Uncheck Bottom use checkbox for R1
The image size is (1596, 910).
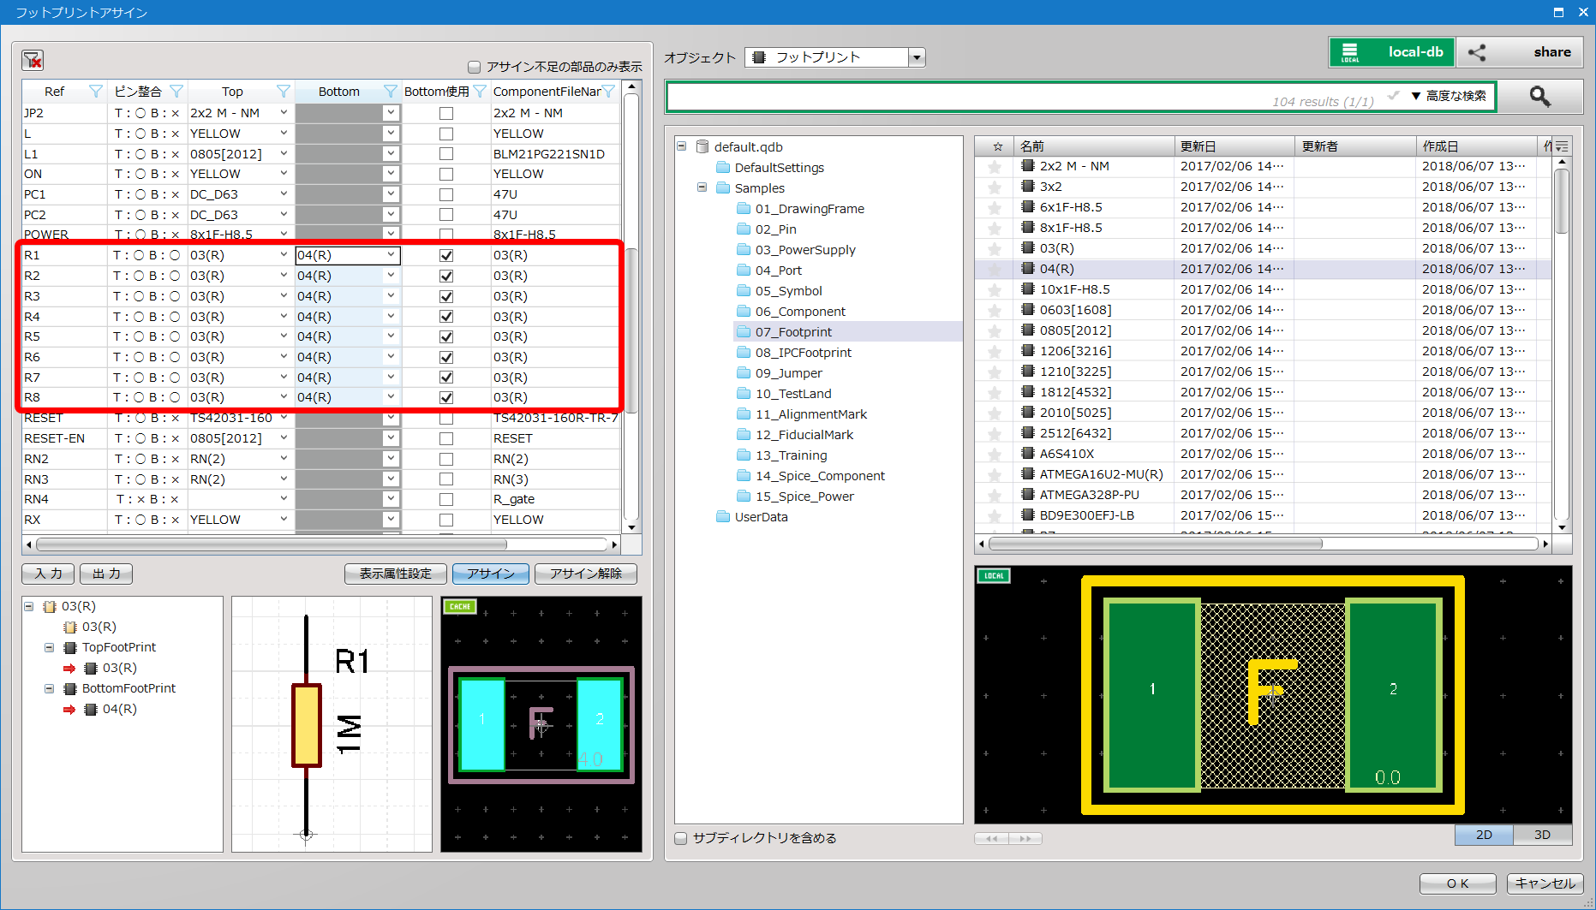point(446,255)
